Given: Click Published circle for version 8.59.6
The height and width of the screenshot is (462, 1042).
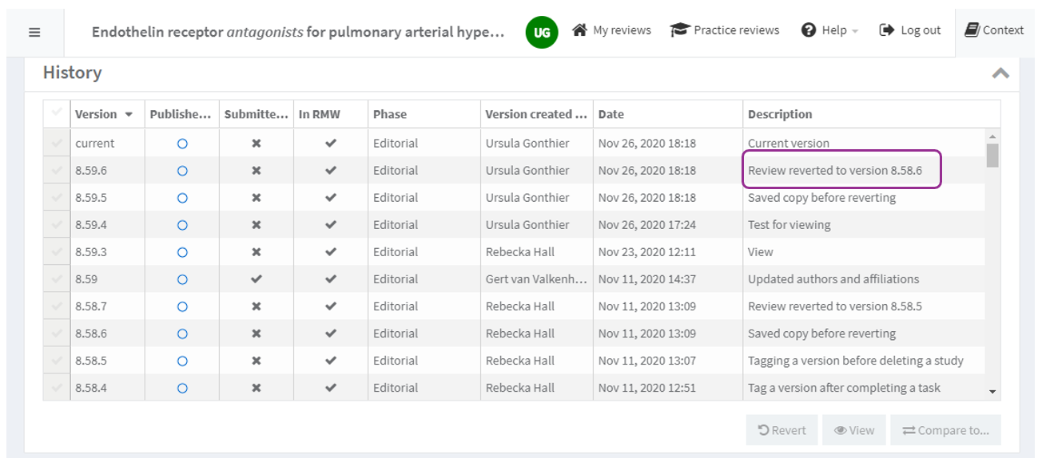Looking at the screenshot, I should click(182, 171).
